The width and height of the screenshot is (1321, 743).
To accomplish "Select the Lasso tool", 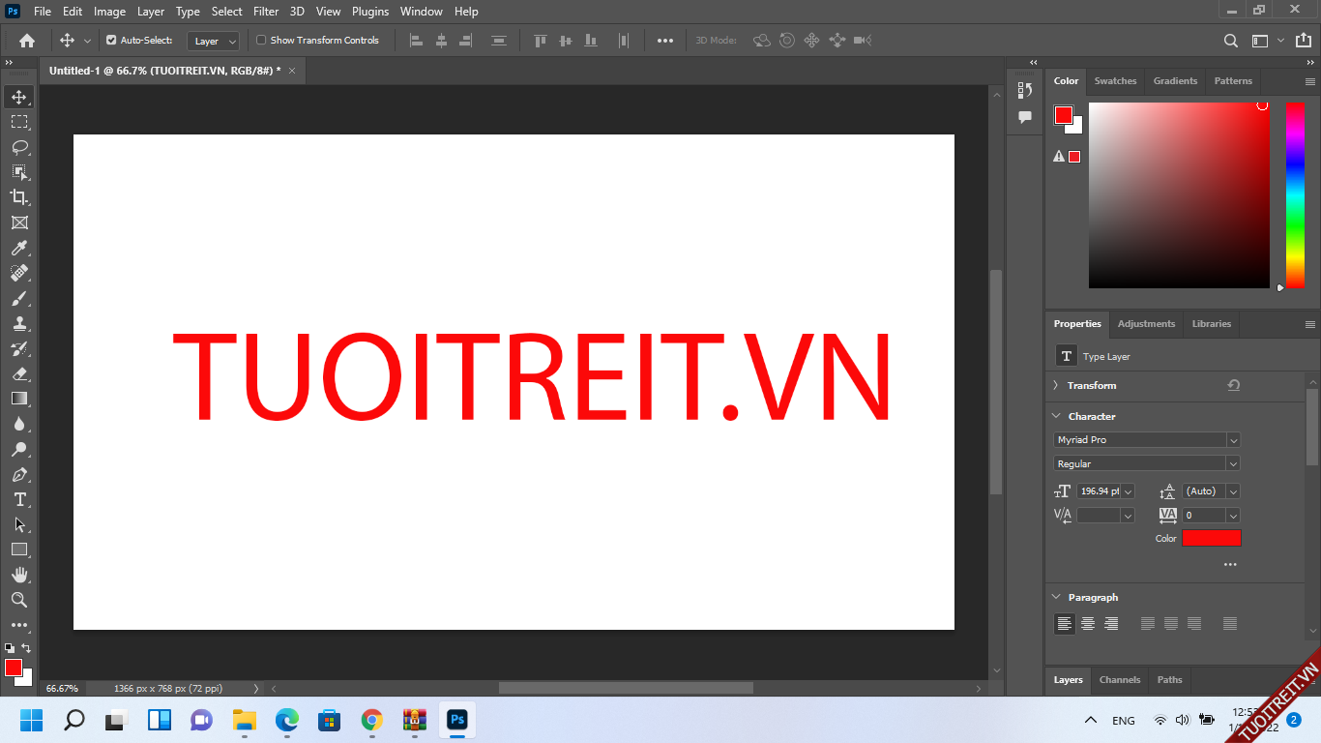I will 19,147.
